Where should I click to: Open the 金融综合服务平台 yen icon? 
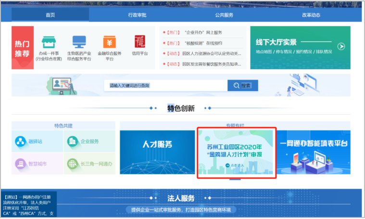click(110, 42)
